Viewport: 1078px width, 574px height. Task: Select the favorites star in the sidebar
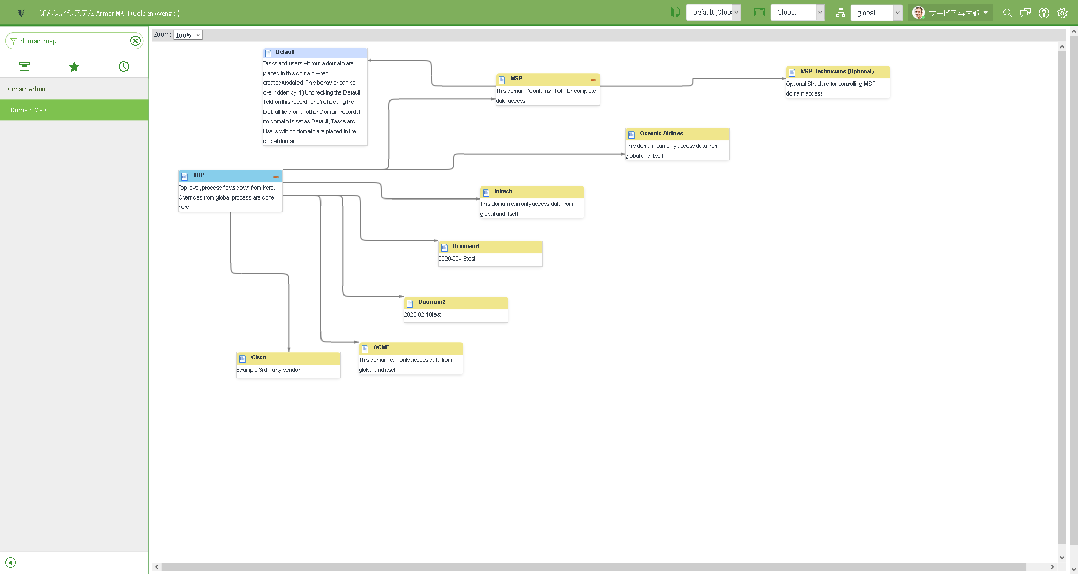(74, 66)
